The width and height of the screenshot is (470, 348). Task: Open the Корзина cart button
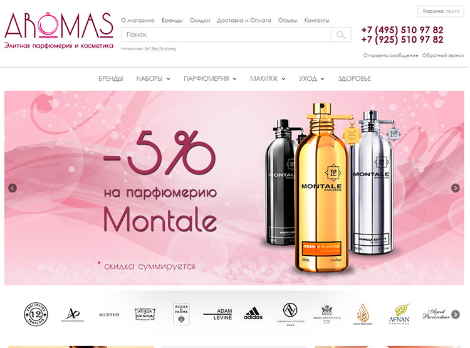pyautogui.click(x=441, y=11)
